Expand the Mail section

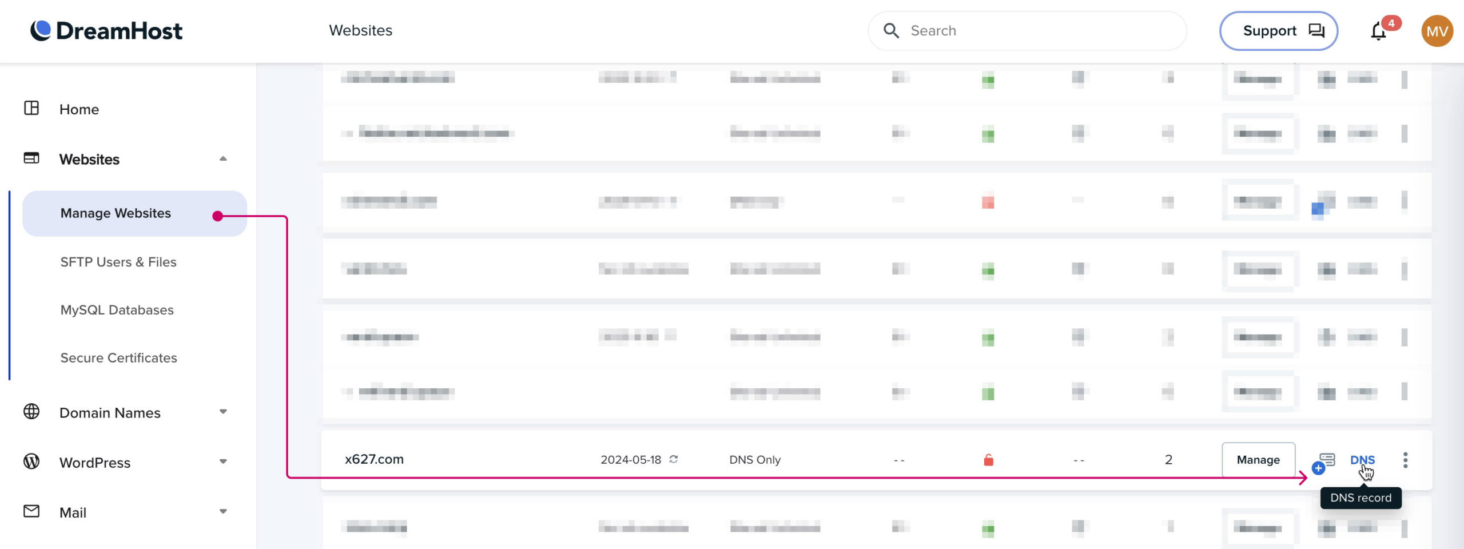[223, 511]
